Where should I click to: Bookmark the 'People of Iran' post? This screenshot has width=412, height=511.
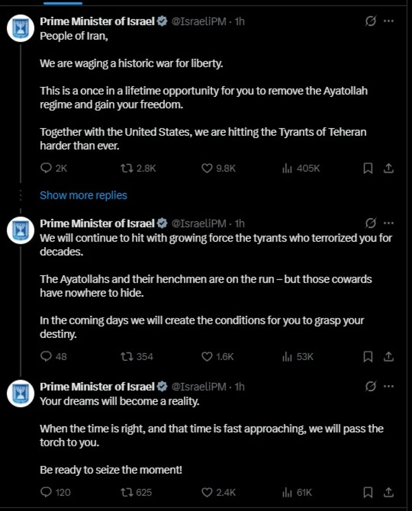(x=368, y=168)
